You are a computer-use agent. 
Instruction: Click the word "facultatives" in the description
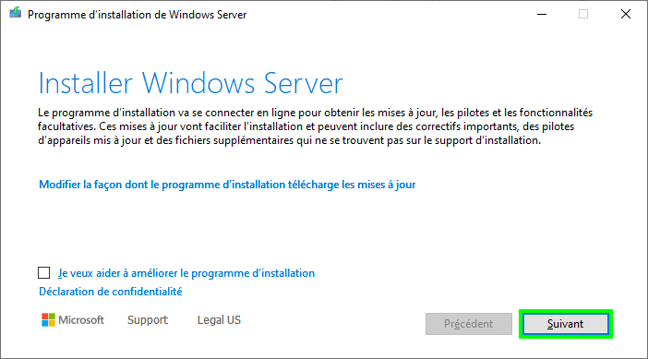point(66,126)
